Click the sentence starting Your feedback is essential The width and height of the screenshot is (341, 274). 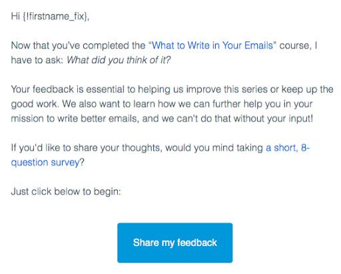(172, 89)
